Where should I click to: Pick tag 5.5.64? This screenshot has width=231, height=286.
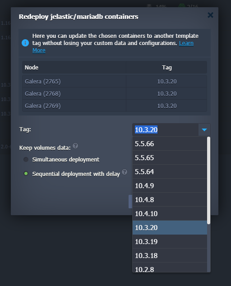(170, 171)
